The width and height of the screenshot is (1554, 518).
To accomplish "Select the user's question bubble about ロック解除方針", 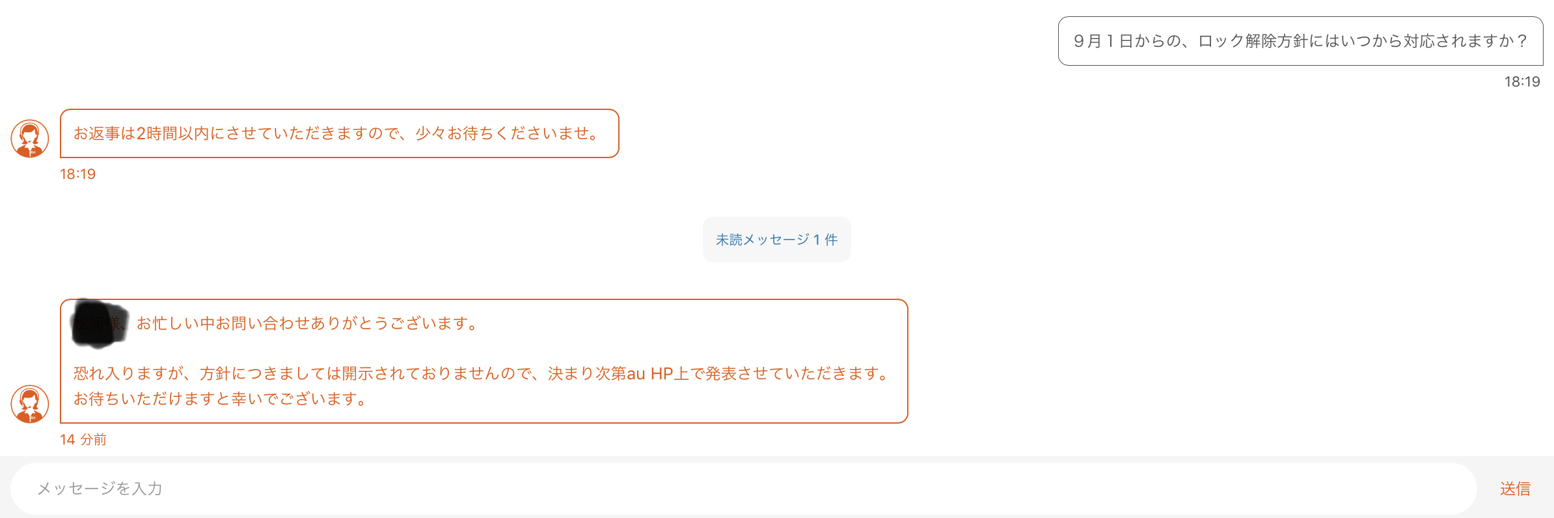I will (1300, 41).
